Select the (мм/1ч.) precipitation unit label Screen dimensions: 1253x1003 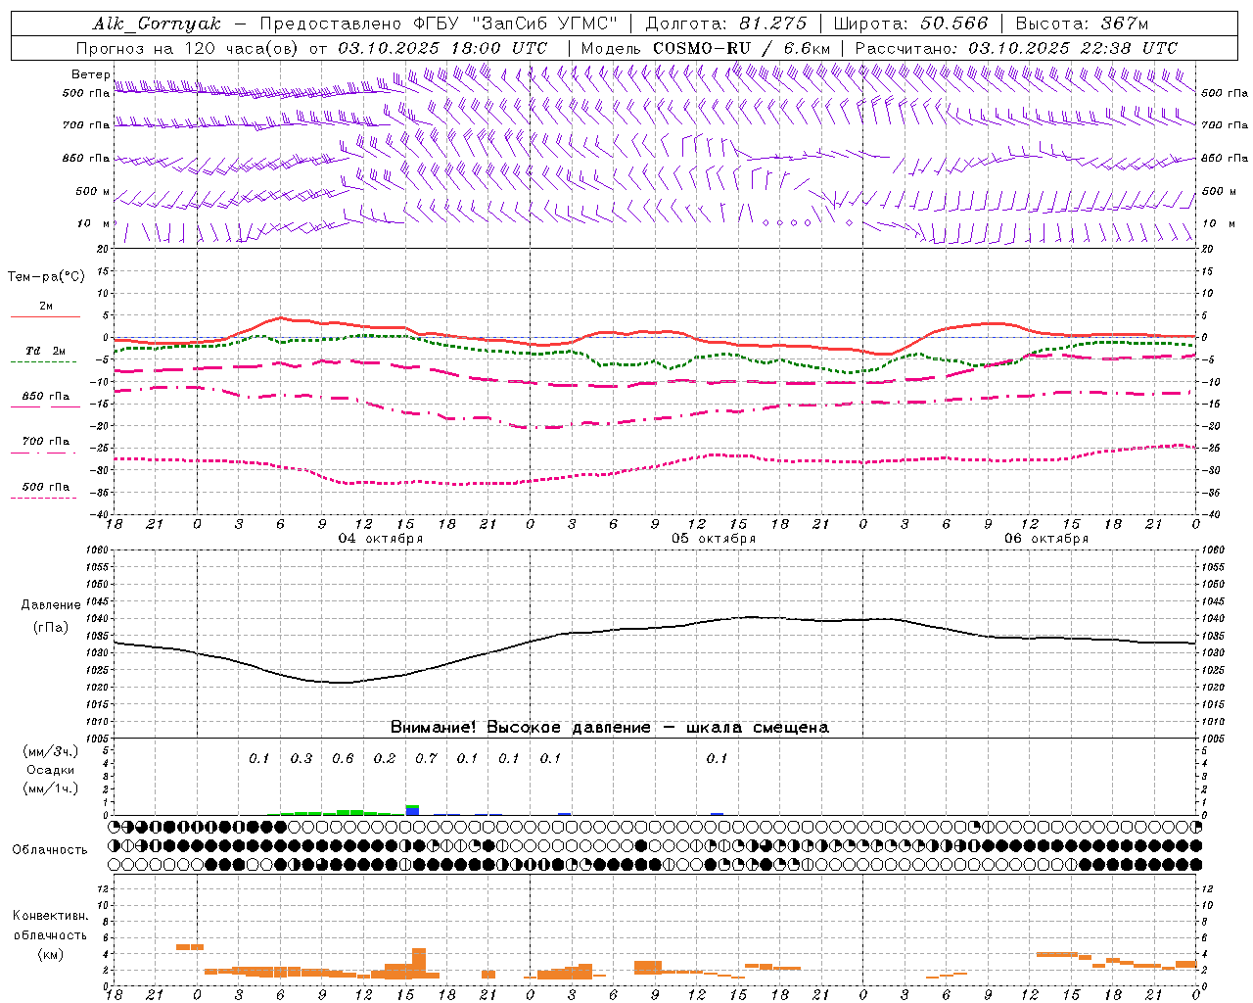click(x=51, y=788)
